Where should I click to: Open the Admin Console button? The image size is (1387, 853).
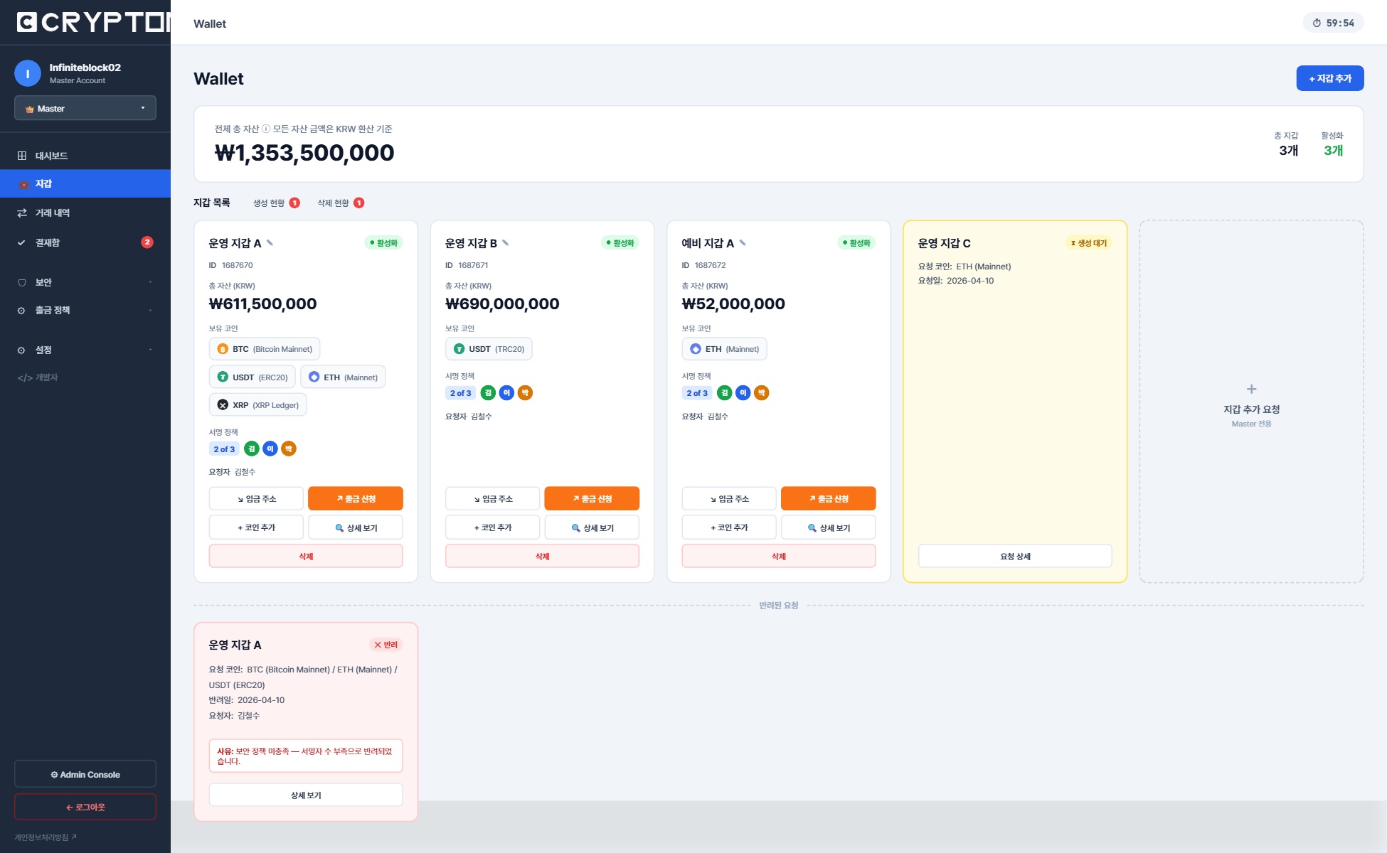click(85, 774)
